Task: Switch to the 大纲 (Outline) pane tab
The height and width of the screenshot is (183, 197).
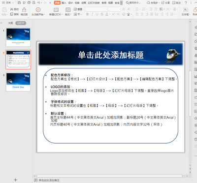Action: tap(10, 23)
